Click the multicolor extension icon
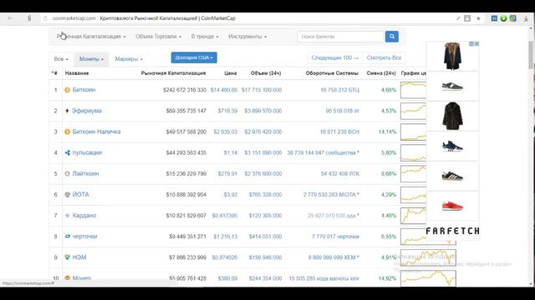Viewport: 535px width, 300px height. pos(512,18)
